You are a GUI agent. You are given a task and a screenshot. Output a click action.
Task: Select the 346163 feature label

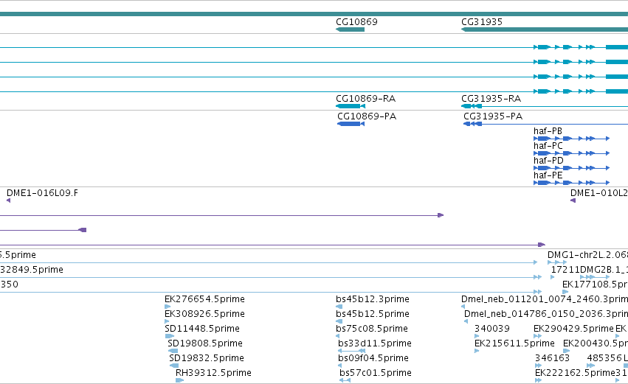pos(552,358)
